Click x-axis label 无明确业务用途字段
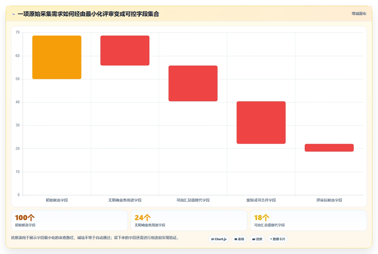378x254 pixels. [x=125, y=200]
